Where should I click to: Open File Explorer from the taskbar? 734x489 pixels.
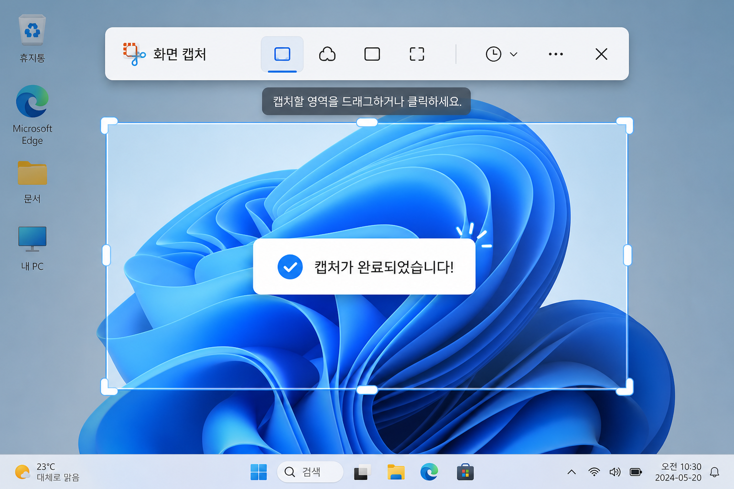(396, 472)
